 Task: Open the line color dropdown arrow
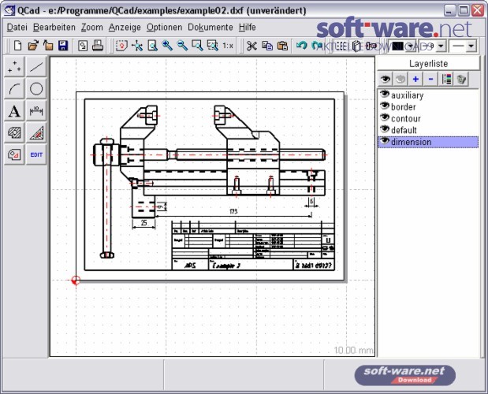pyautogui.click(x=411, y=46)
